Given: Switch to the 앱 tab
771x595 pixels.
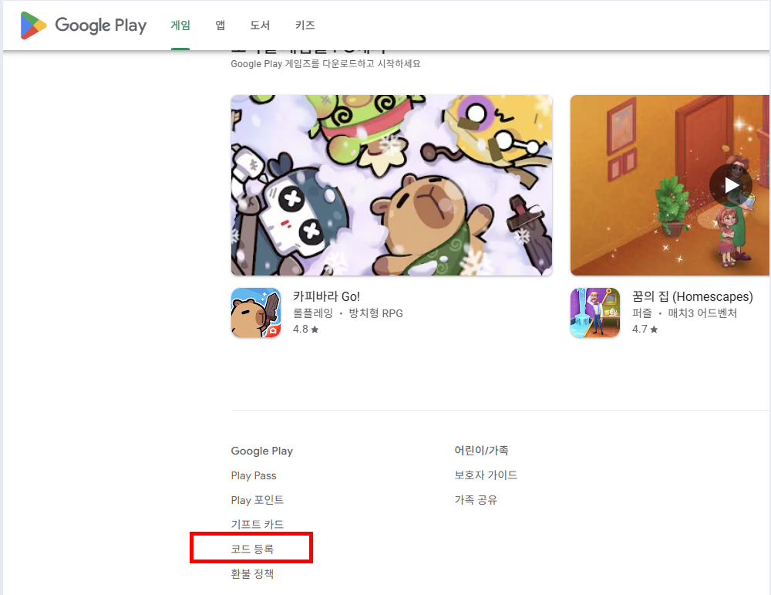Looking at the screenshot, I should click(x=221, y=25).
